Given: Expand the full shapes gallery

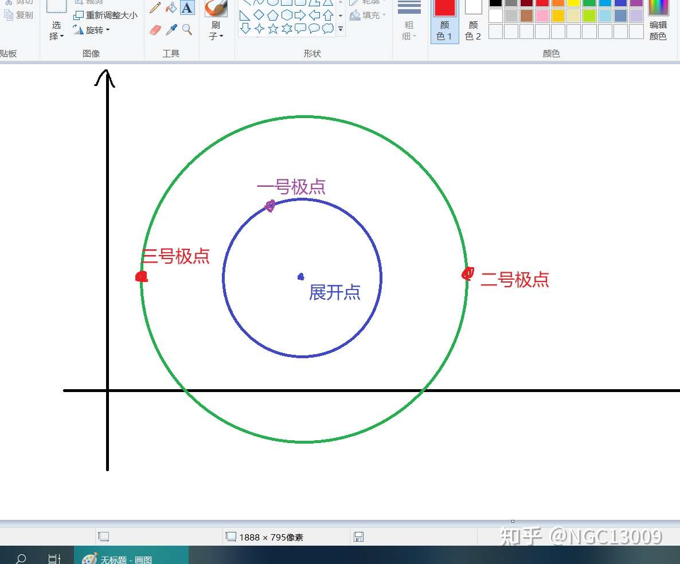Looking at the screenshot, I should (x=341, y=29).
